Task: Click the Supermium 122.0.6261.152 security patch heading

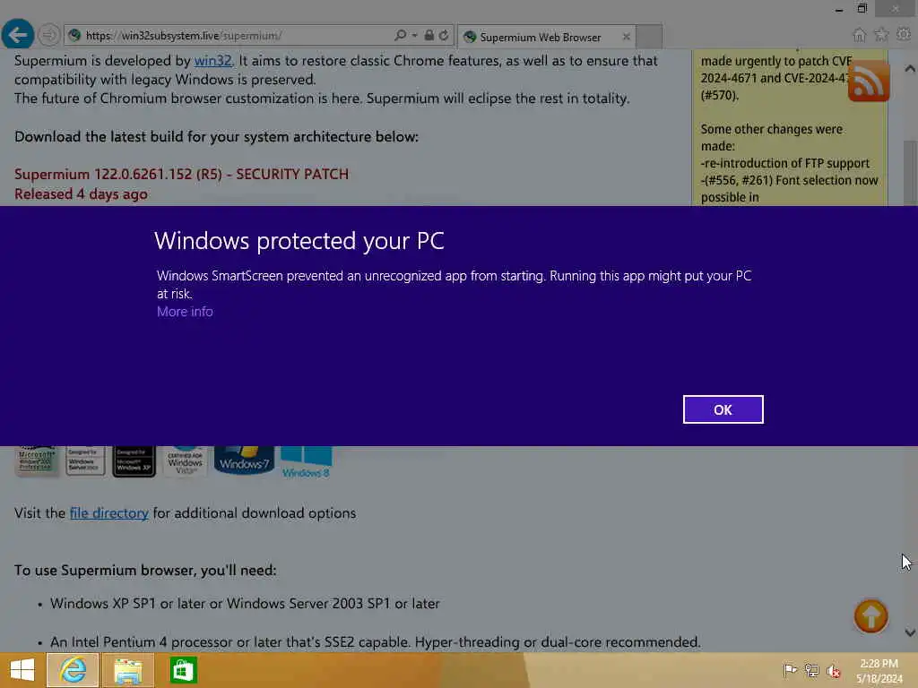Action: coord(181,175)
